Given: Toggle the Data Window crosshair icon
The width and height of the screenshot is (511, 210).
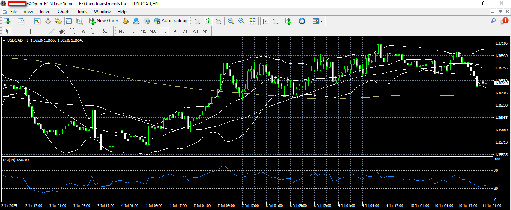Looking at the screenshot, I should pos(47,21).
